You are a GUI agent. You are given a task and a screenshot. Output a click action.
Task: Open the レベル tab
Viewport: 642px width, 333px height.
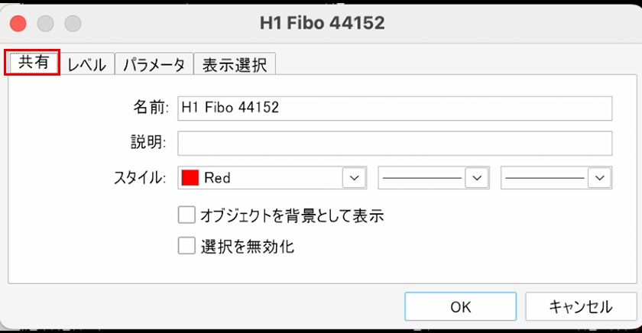87,64
